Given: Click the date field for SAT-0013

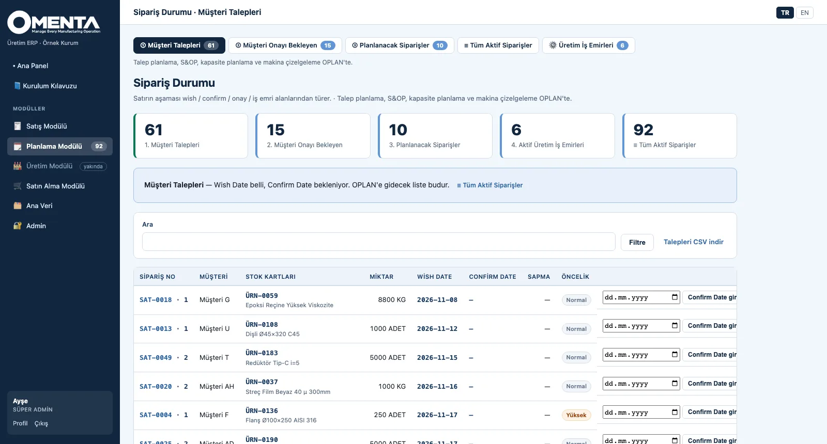Looking at the screenshot, I should click(x=641, y=326).
